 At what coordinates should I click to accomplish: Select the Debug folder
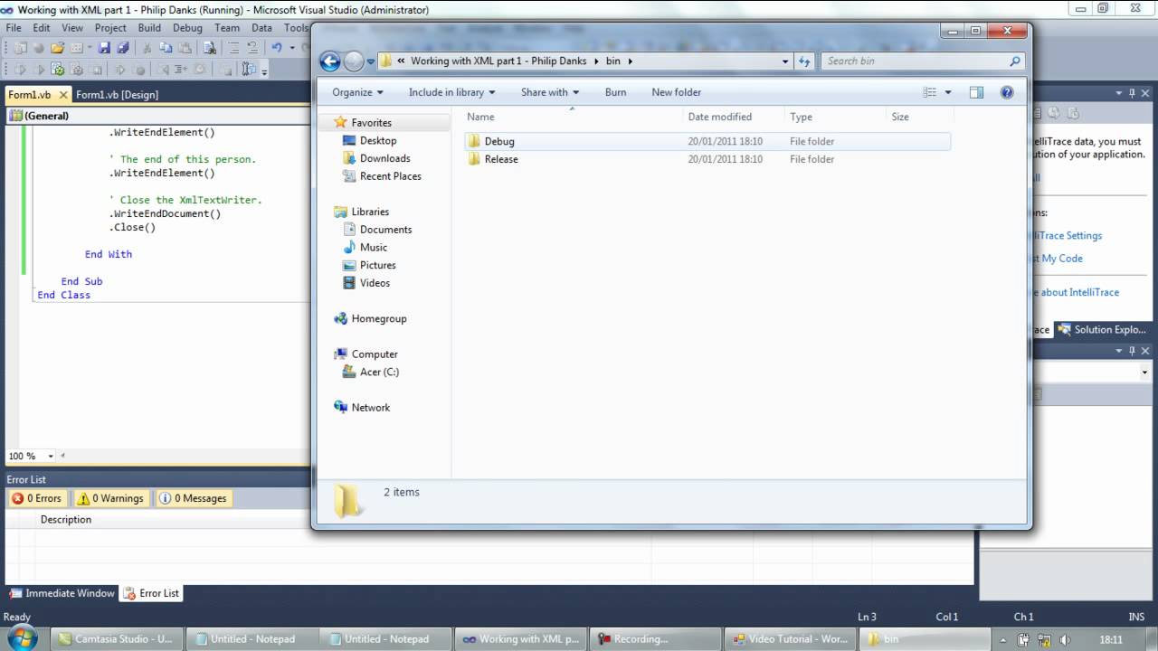tap(708, 142)
